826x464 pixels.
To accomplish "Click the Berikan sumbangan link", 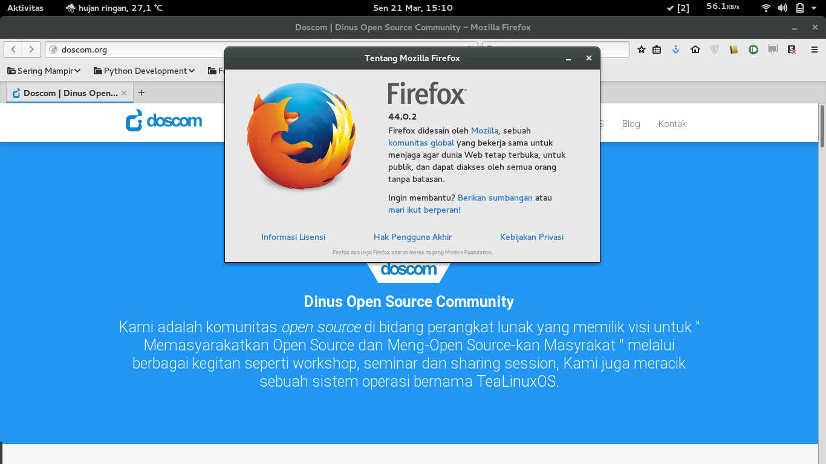I will [x=495, y=198].
